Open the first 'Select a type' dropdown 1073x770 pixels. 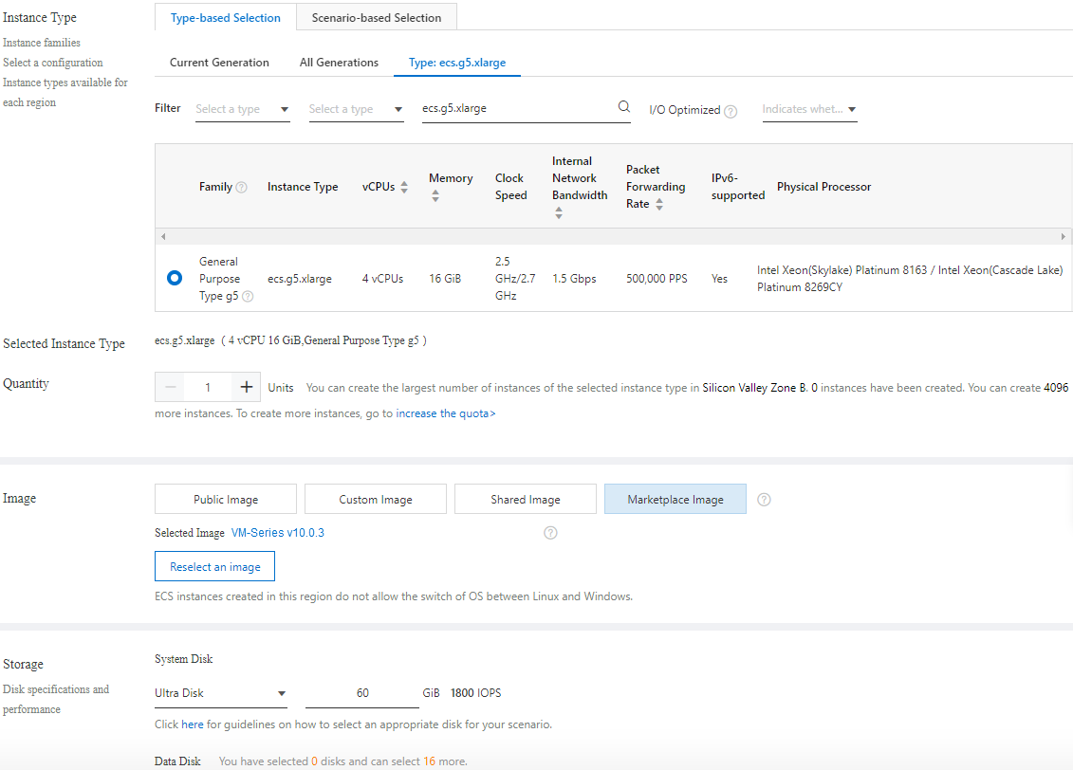point(242,109)
